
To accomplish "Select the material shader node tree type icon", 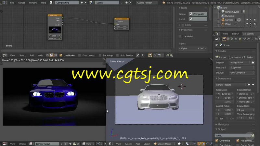I will click(47, 55).
